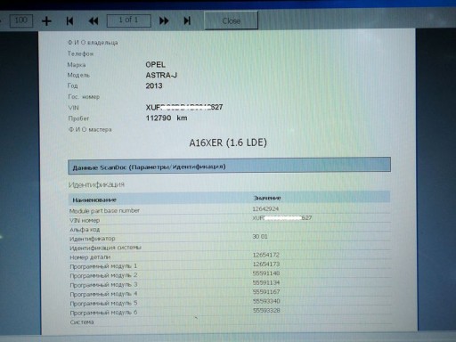Image resolution: width=456 pixels, height=342 pixels.
Task: Select the 'Система' row label
Action: (x=82, y=322)
